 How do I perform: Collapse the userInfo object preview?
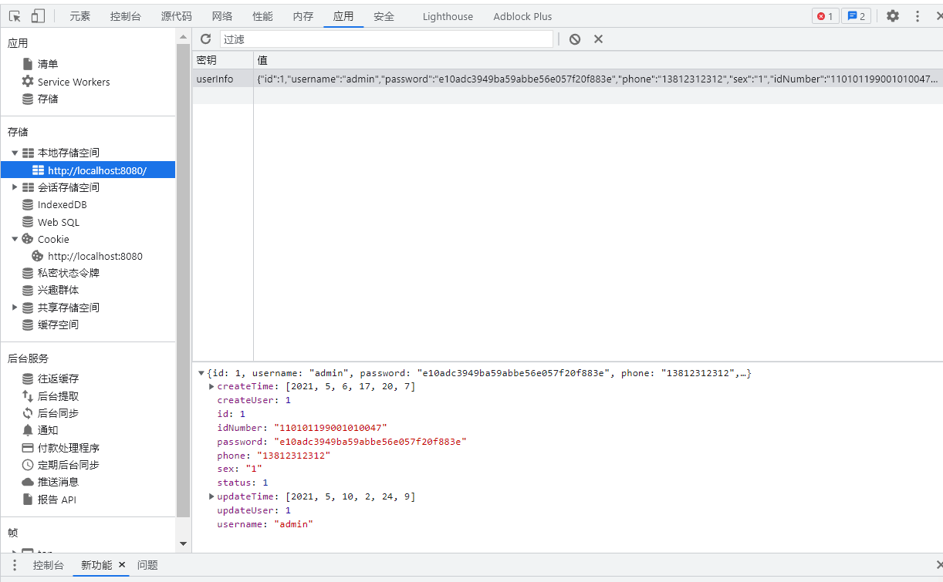coord(201,373)
